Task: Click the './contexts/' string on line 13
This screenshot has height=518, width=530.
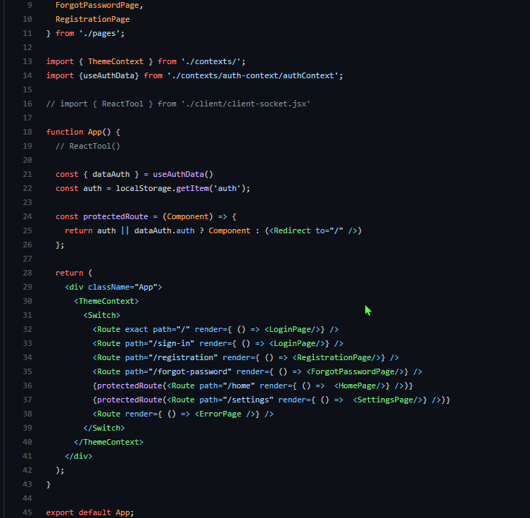Action: point(211,61)
